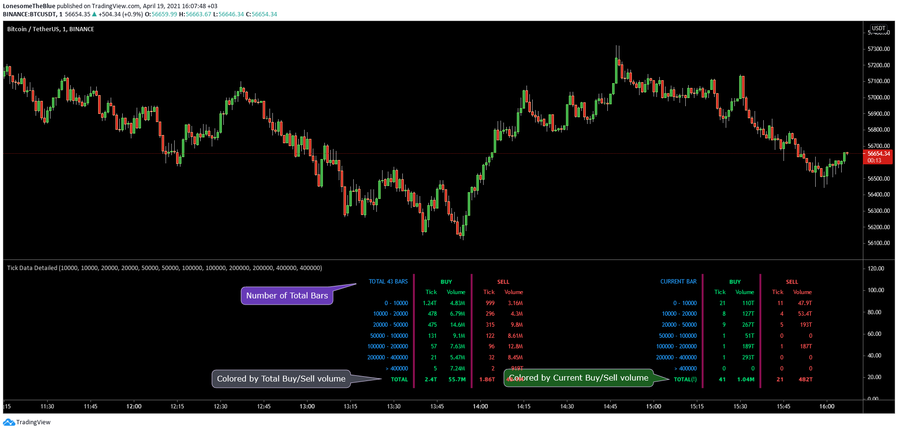Select 10000 - 20000 row under TOTAL 43 BARS
The height and width of the screenshot is (431, 898).
(x=390, y=314)
